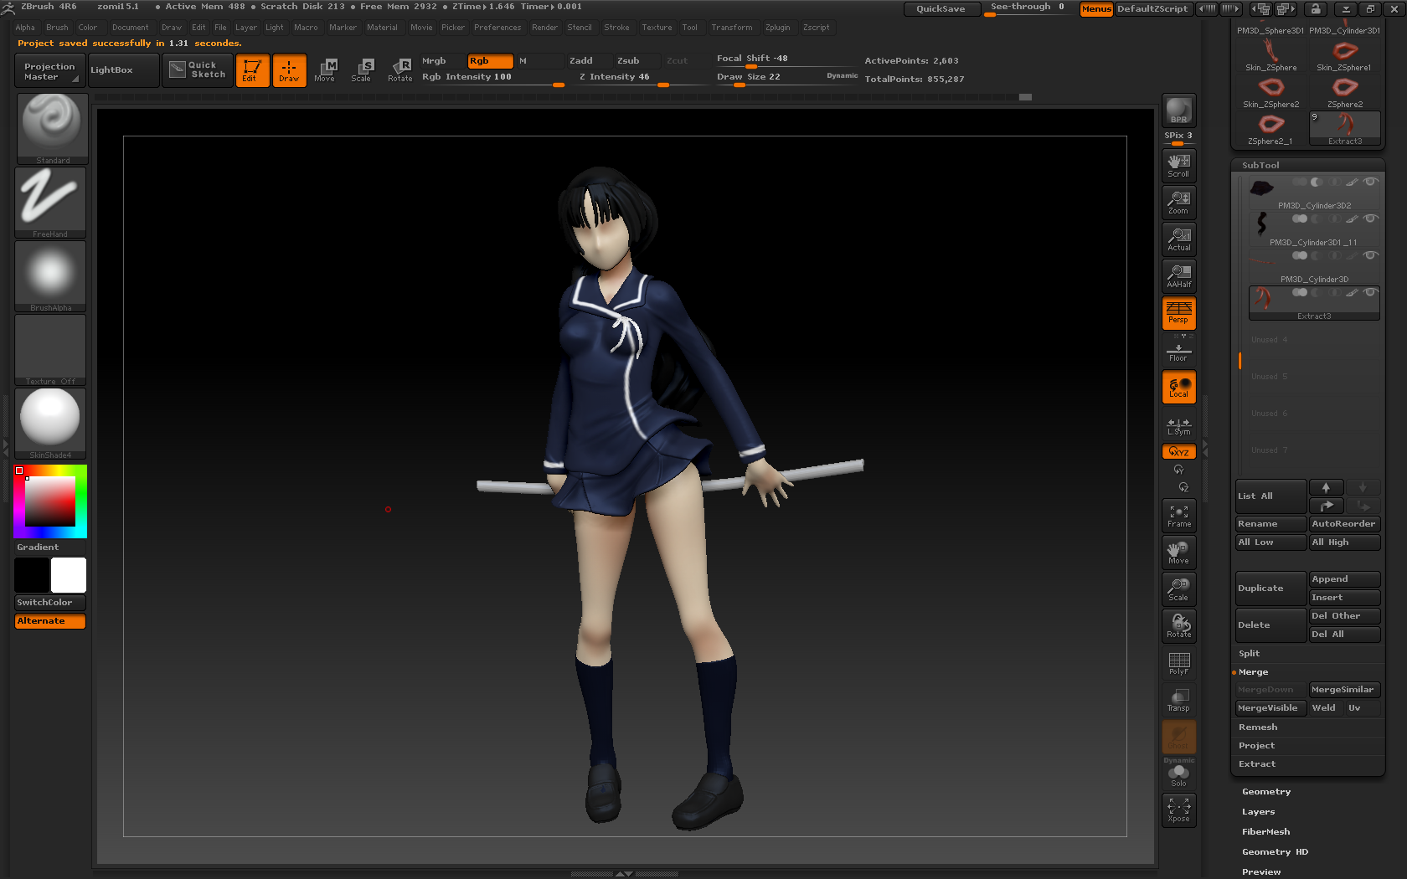Click the Duplicate subtool button

(x=1270, y=589)
